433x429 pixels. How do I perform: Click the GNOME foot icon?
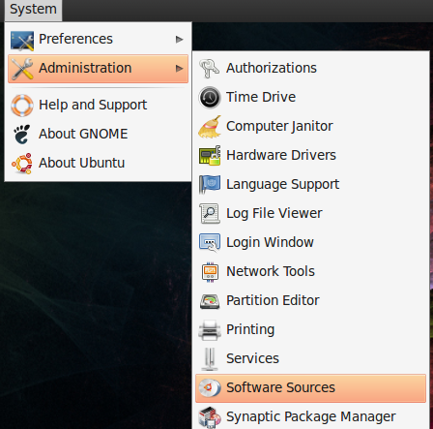pos(22,134)
